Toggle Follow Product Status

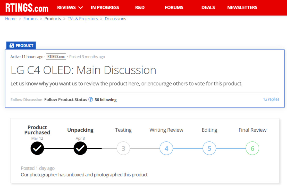pyautogui.click(x=66, y=99)
